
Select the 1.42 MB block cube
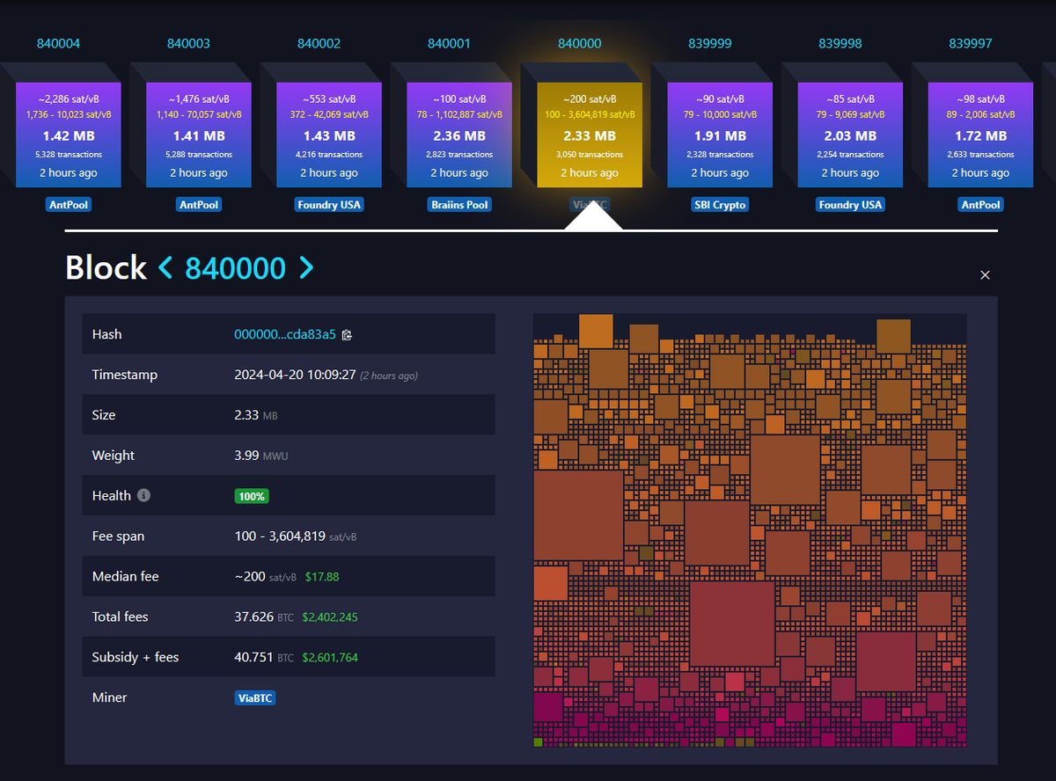click(x=69, y=135)
